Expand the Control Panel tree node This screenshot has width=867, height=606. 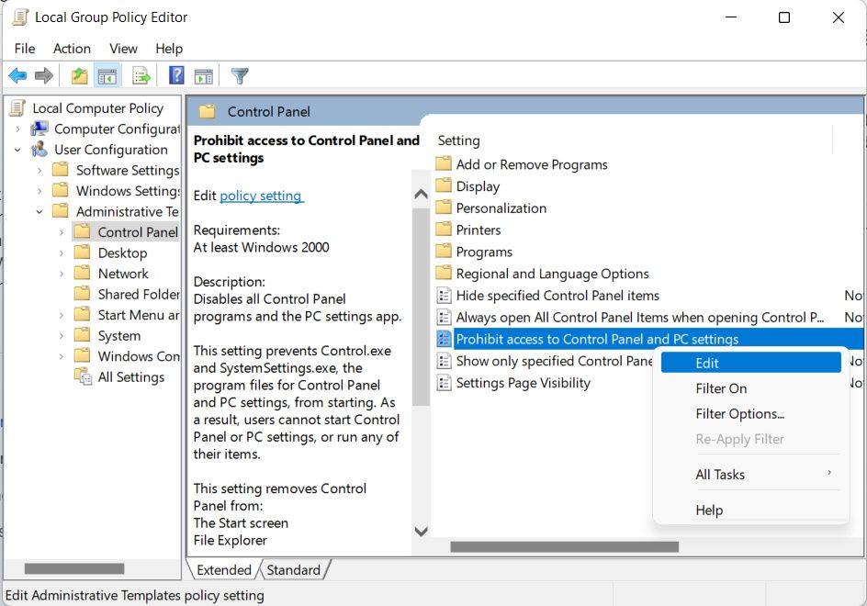click(x=62, y=233)
